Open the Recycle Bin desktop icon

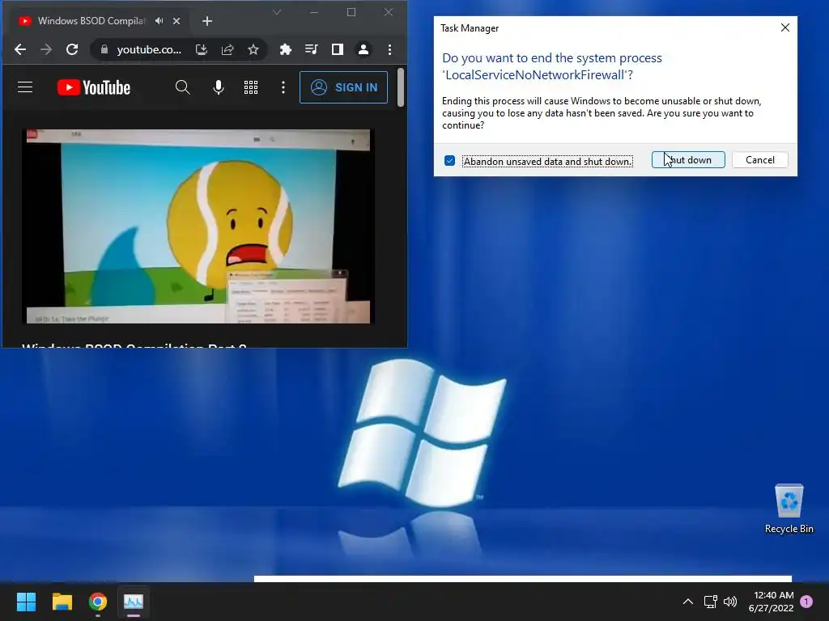click(x=789, y=509)
